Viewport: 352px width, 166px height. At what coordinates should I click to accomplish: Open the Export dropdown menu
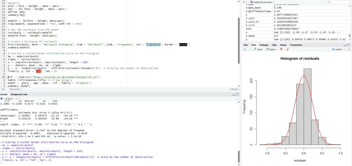tap(274, 49)
